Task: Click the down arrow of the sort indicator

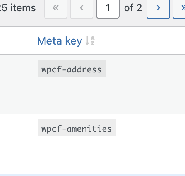Action: (x=87, y=41)
